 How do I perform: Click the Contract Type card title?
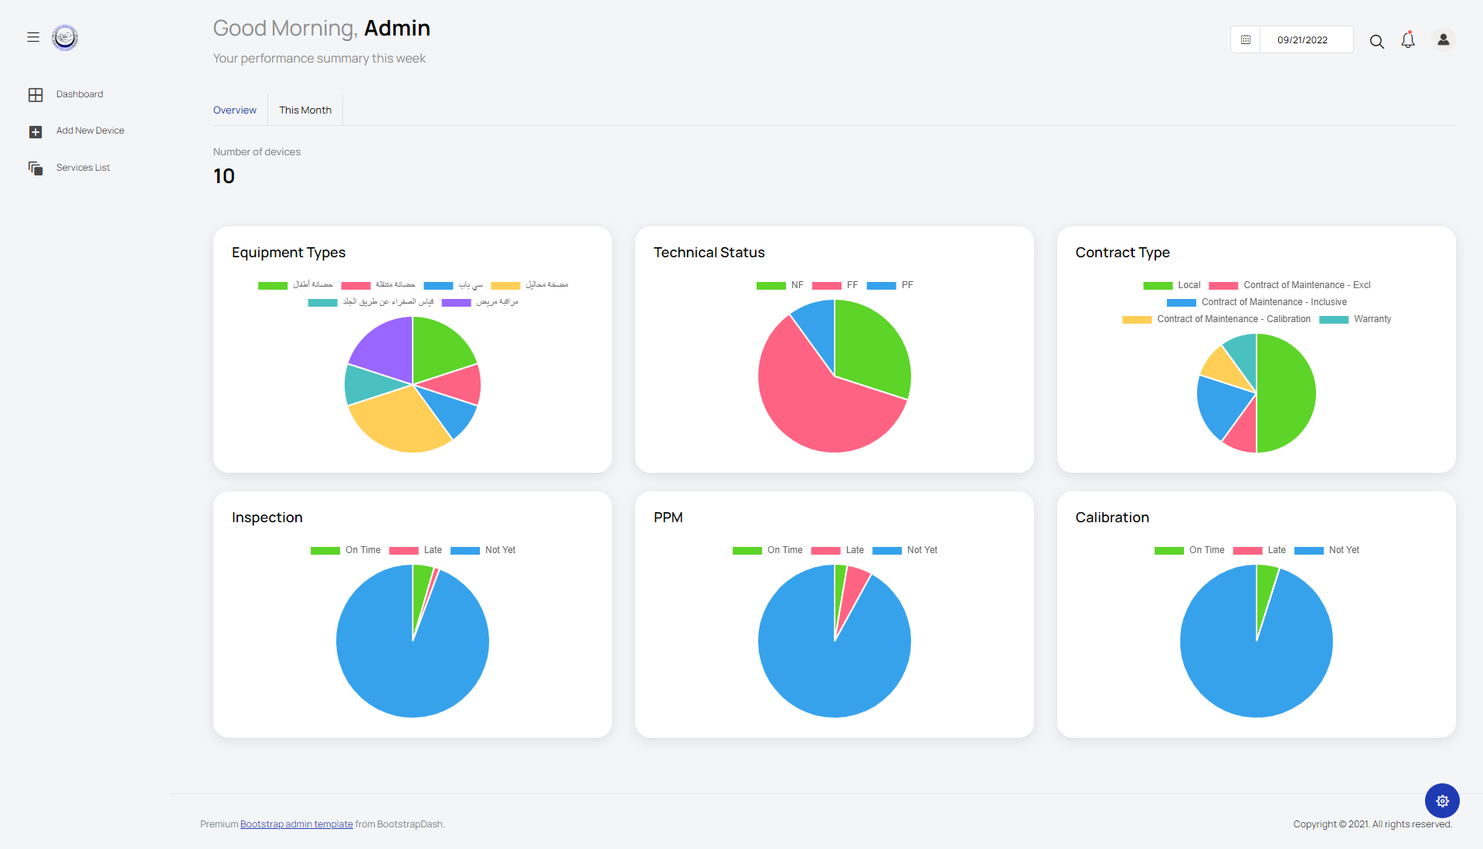1122,253
